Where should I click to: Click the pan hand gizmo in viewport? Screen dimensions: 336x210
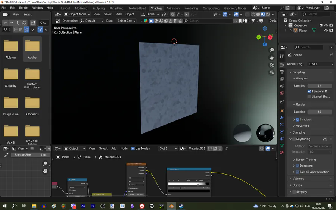272,57
